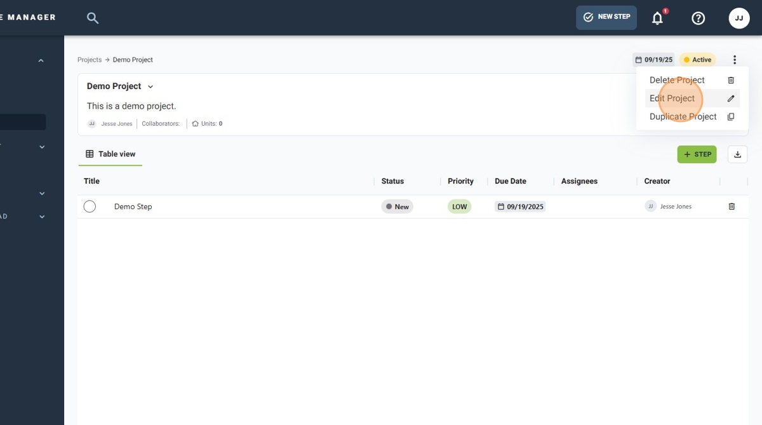Click the text "This is a demo project."
Screen dimensions: 762x425
click(131, 106)
